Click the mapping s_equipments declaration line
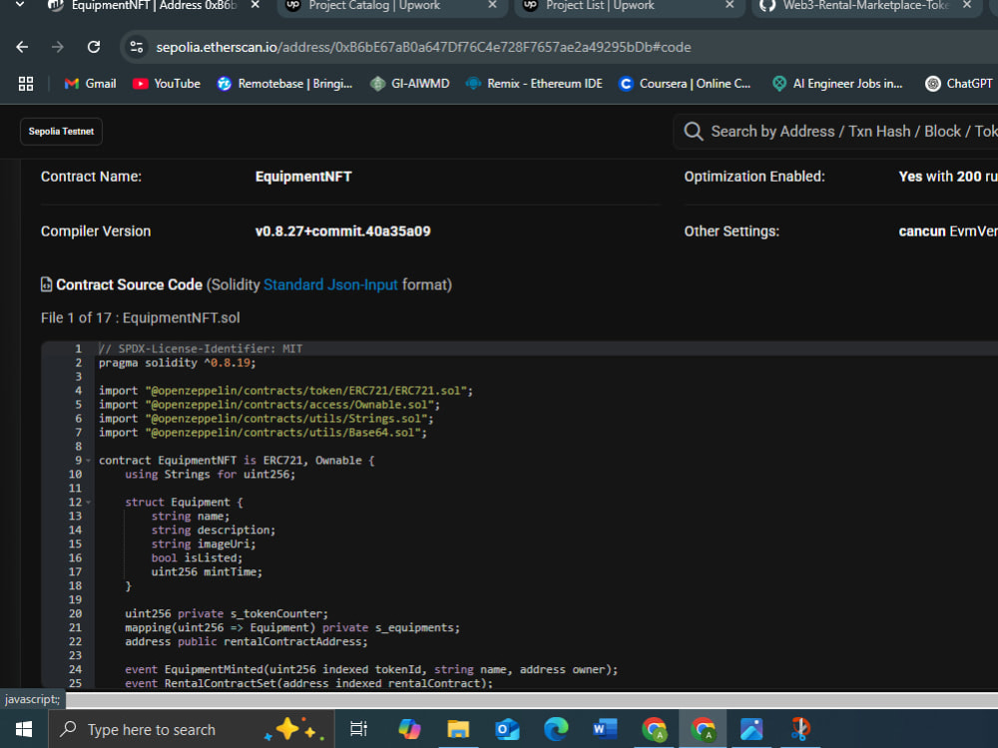This screenshot has width=998, height=748. click(x=292, y=628)
